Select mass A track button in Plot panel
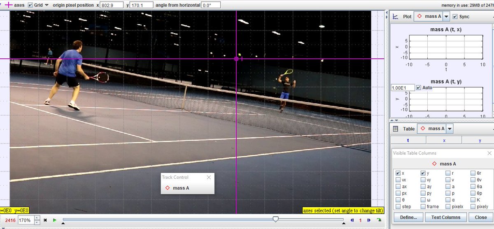Viewport: 494px width, 229px height. click(429, 16)
